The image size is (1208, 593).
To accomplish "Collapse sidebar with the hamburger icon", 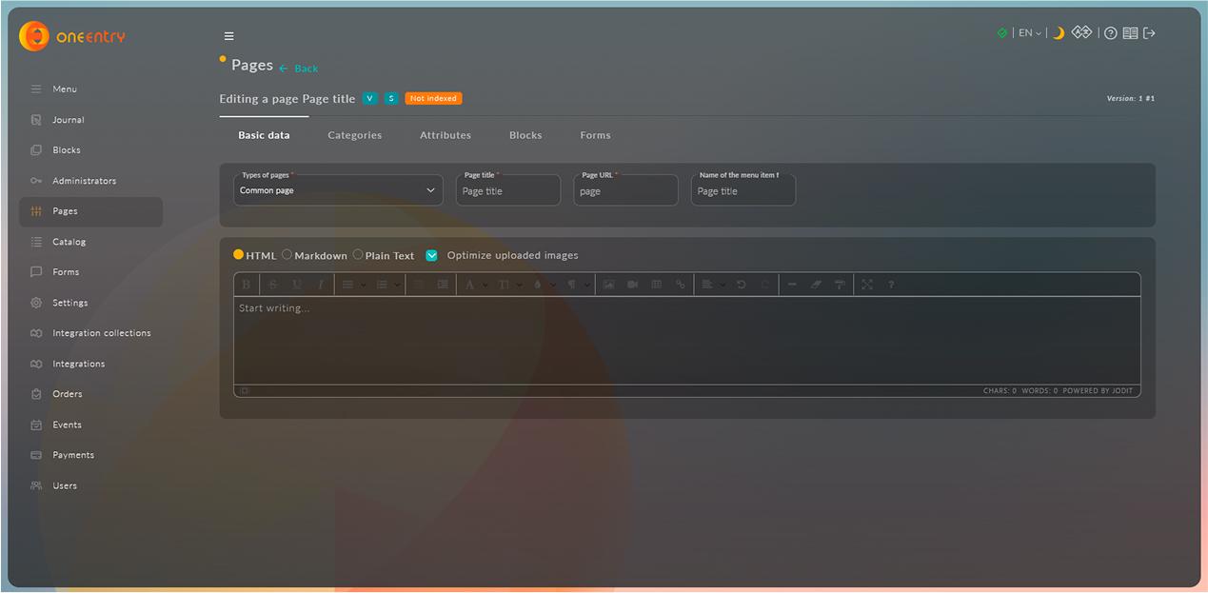I will [x=228, y=36].
